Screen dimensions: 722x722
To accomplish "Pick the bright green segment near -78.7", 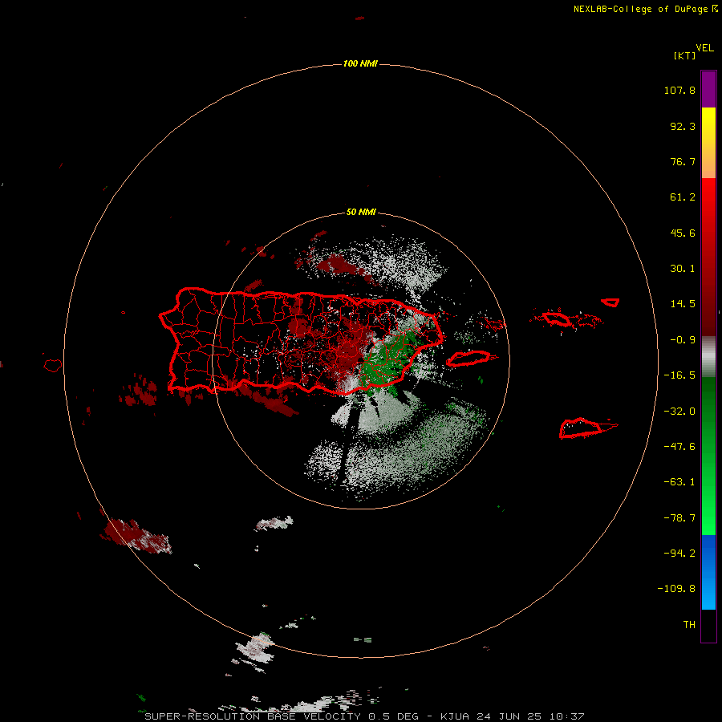I will click(x=708, y=518).
